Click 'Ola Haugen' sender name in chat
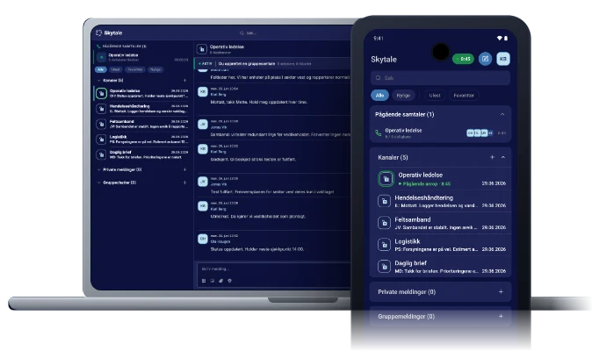The height and width of the screenshot is (351, 592). click(x=220, y=241)
